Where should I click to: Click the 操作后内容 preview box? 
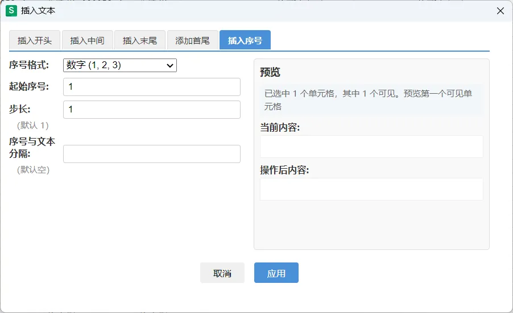371,189
